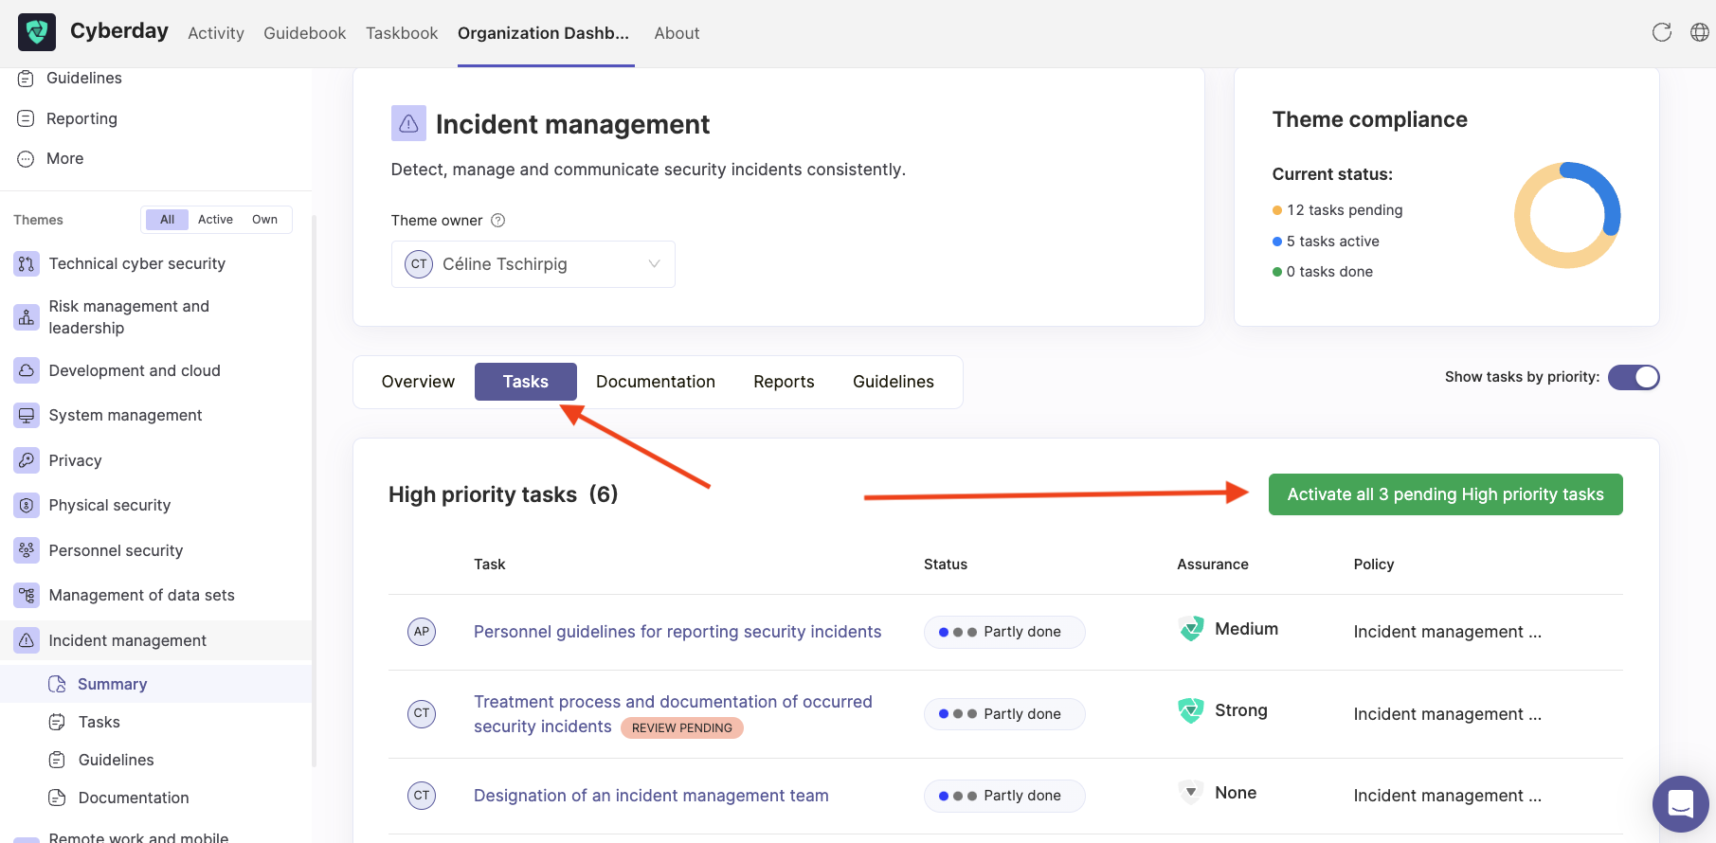Click the Personnel security icon
This screenshot has height=843, width=1716.
(x=27, y=550)
